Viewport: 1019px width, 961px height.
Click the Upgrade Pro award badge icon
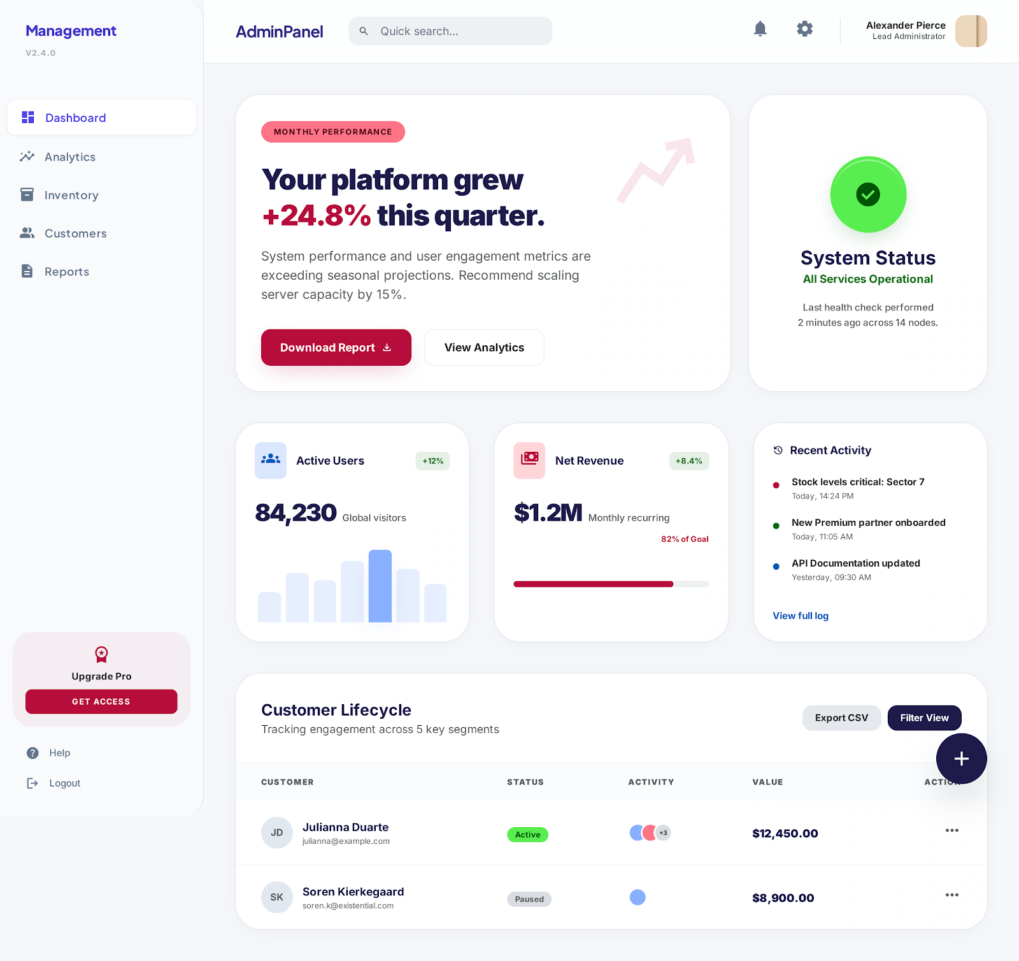(x=101, y=654)
